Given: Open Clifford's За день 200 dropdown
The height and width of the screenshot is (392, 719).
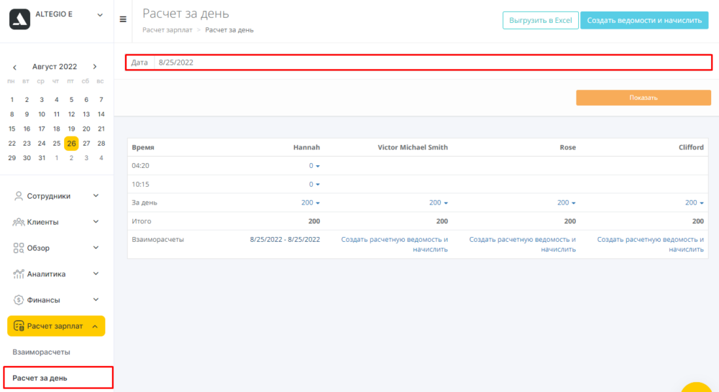Looking at the screenshot, I should (x=695, y=202).
